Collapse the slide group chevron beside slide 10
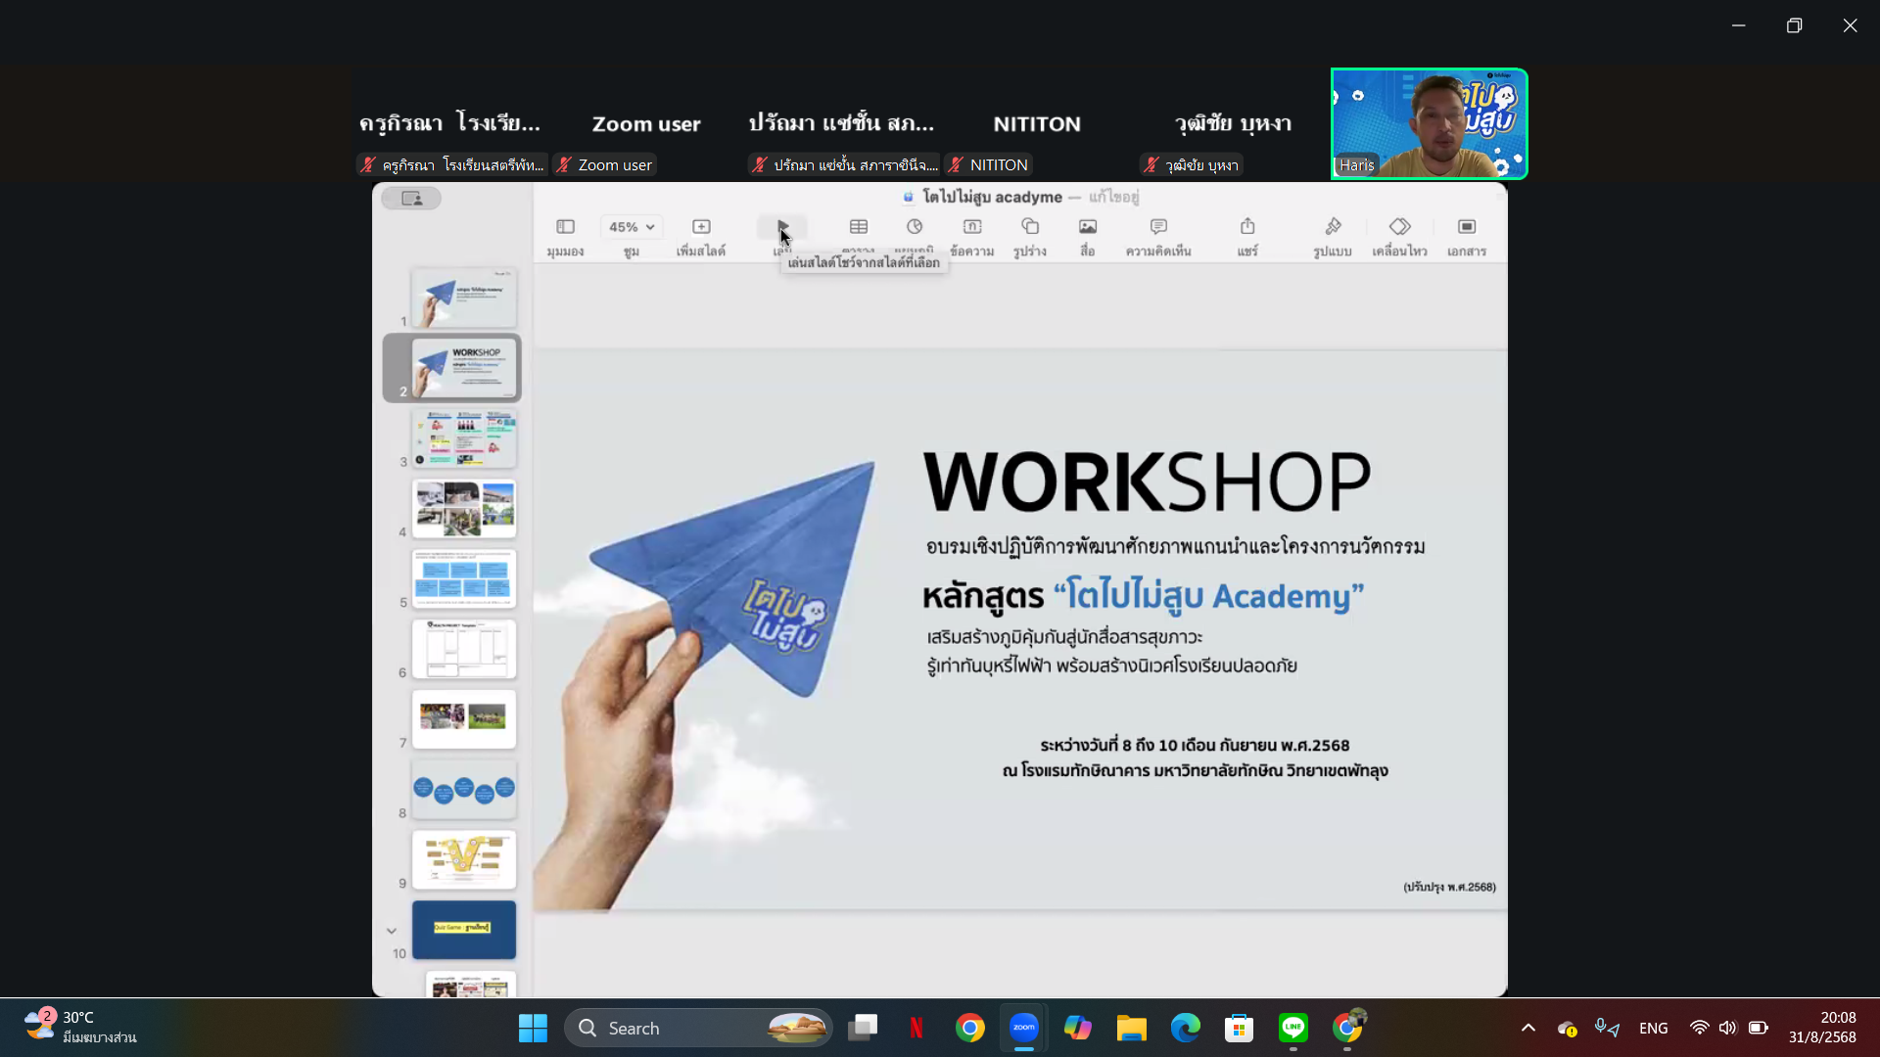 pyautogui.click(x=392, y=931)
